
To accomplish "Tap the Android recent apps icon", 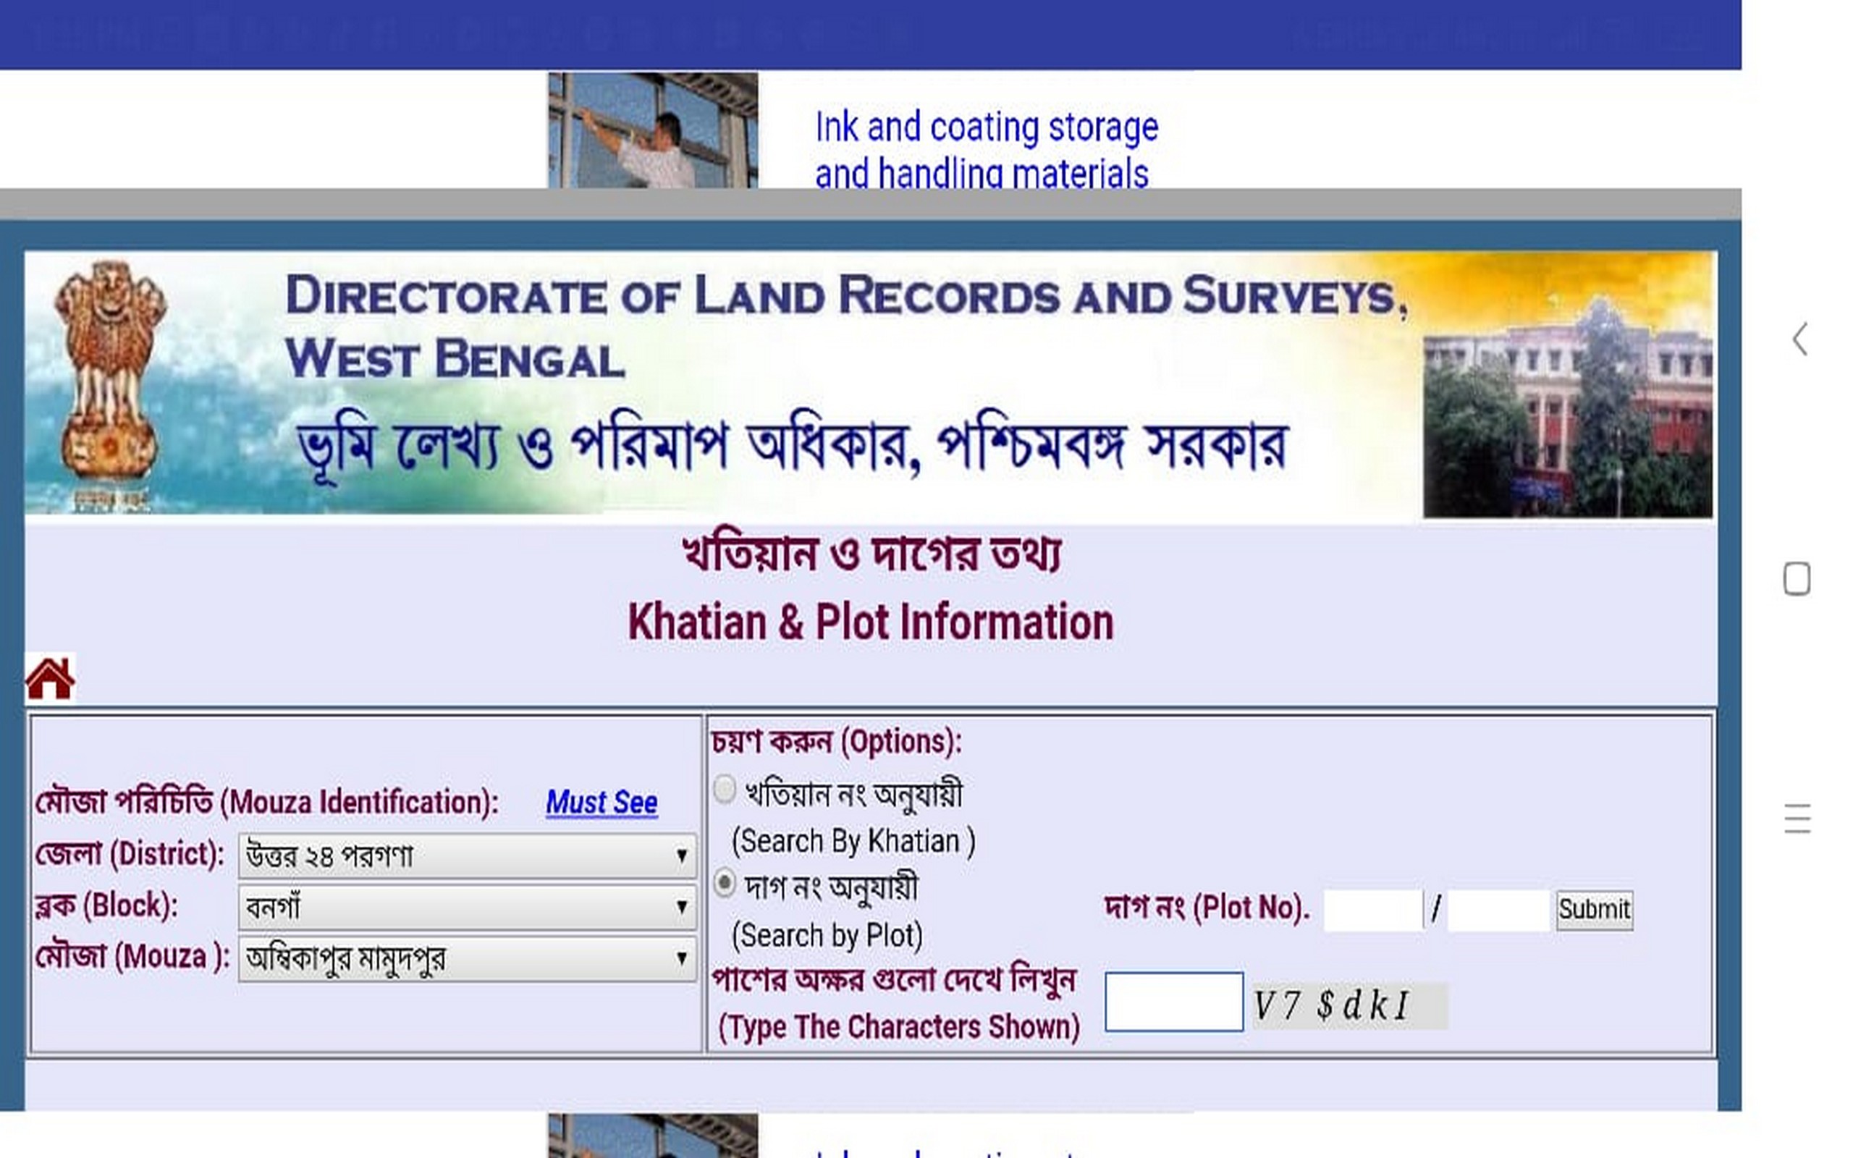I will (x=1797, y=818).
